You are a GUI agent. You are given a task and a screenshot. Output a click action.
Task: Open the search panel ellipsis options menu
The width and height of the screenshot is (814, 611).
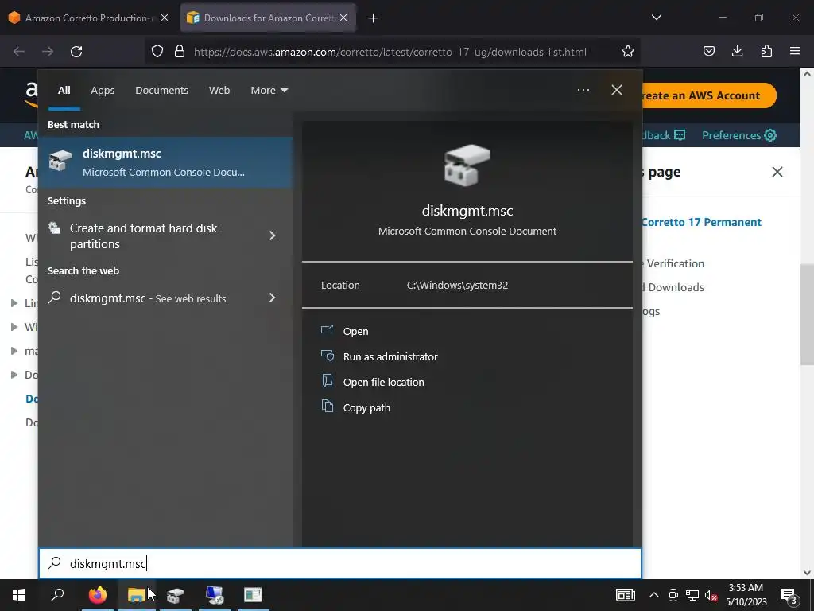click(x=583, y=90)
